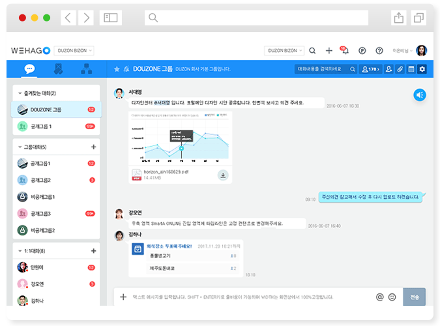Open the vote title link

pos(169,246)
